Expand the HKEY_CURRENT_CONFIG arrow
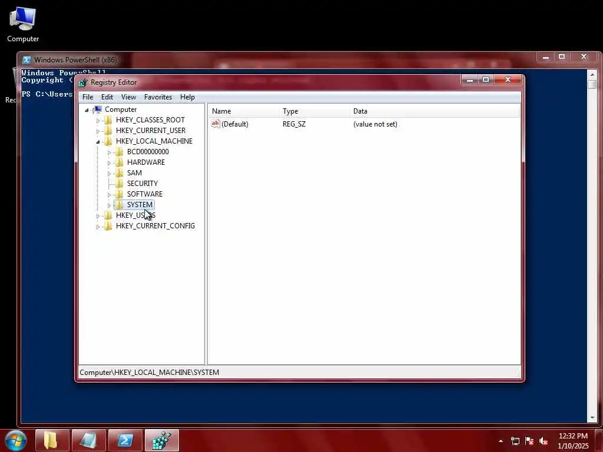603x452 pixels. [x=98, y=227]
